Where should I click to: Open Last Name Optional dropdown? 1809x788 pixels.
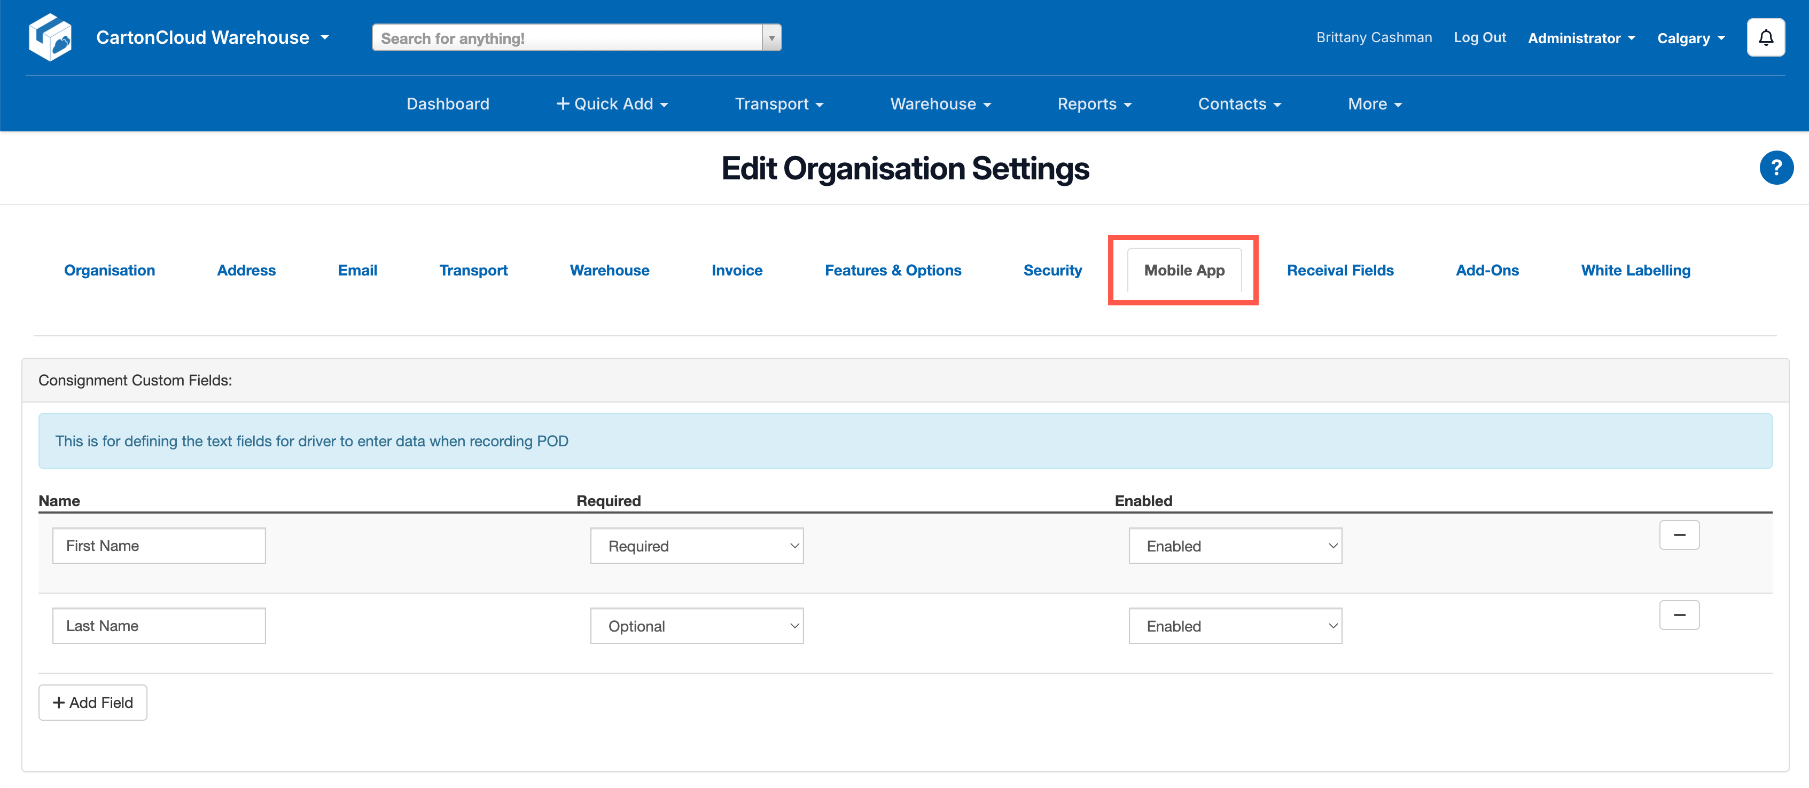coord(696,626)
